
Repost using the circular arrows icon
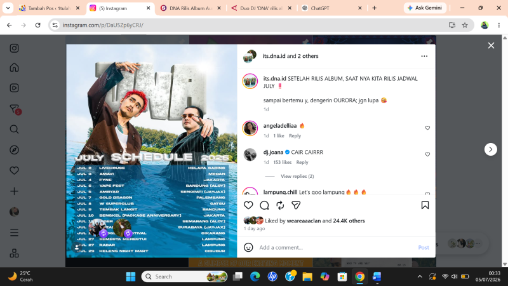[280, 205]
